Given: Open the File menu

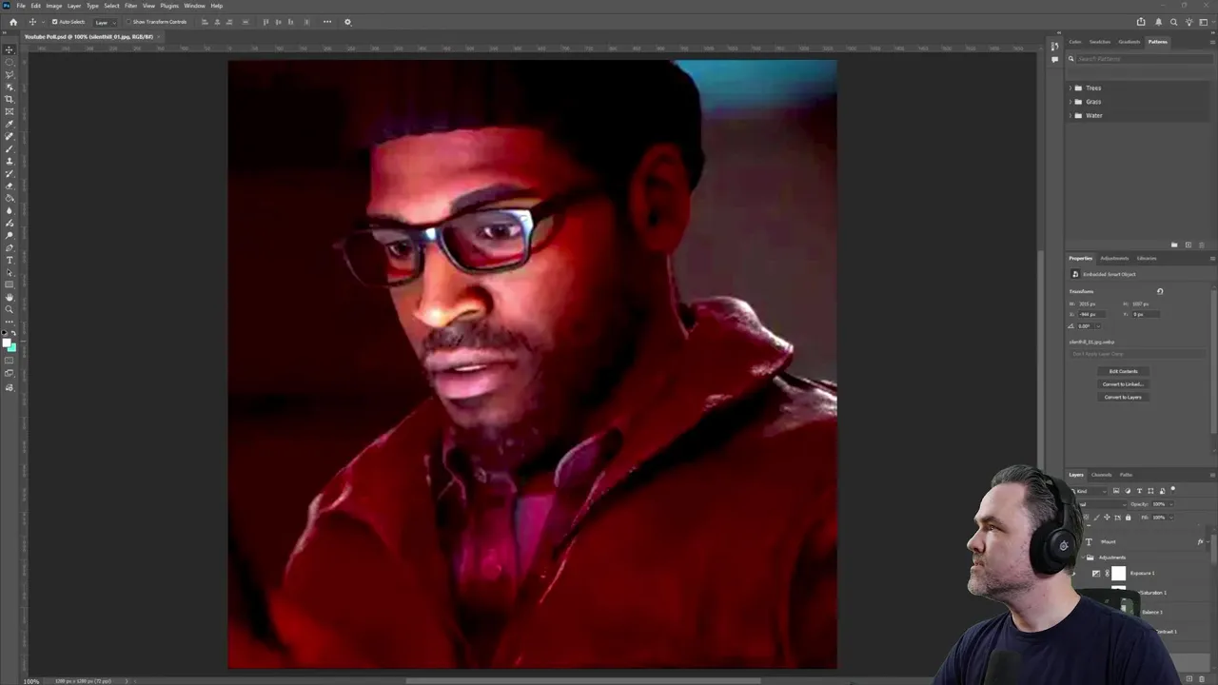Looking at the screenshot, I should tap(21, 6).
